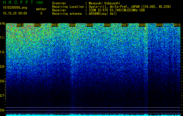Click the meteor count value 0

[x=41, y=13]
